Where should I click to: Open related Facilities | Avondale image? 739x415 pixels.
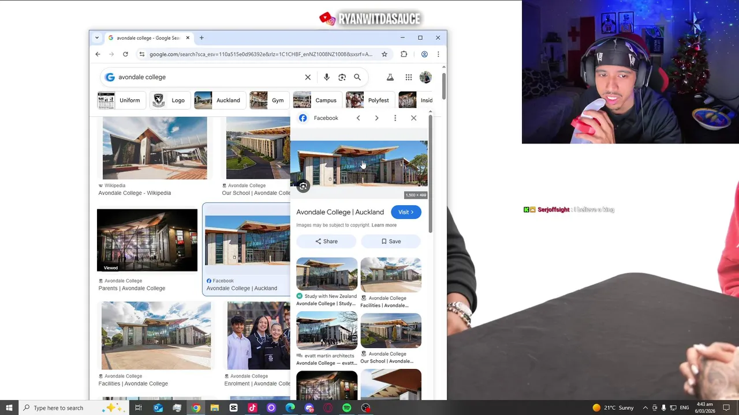pos(391,274)
